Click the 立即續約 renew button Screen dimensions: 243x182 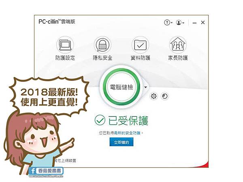122,142
